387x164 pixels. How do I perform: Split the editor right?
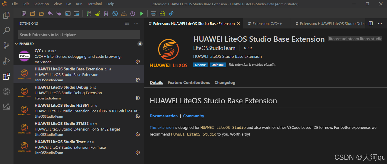click(371, 23)
